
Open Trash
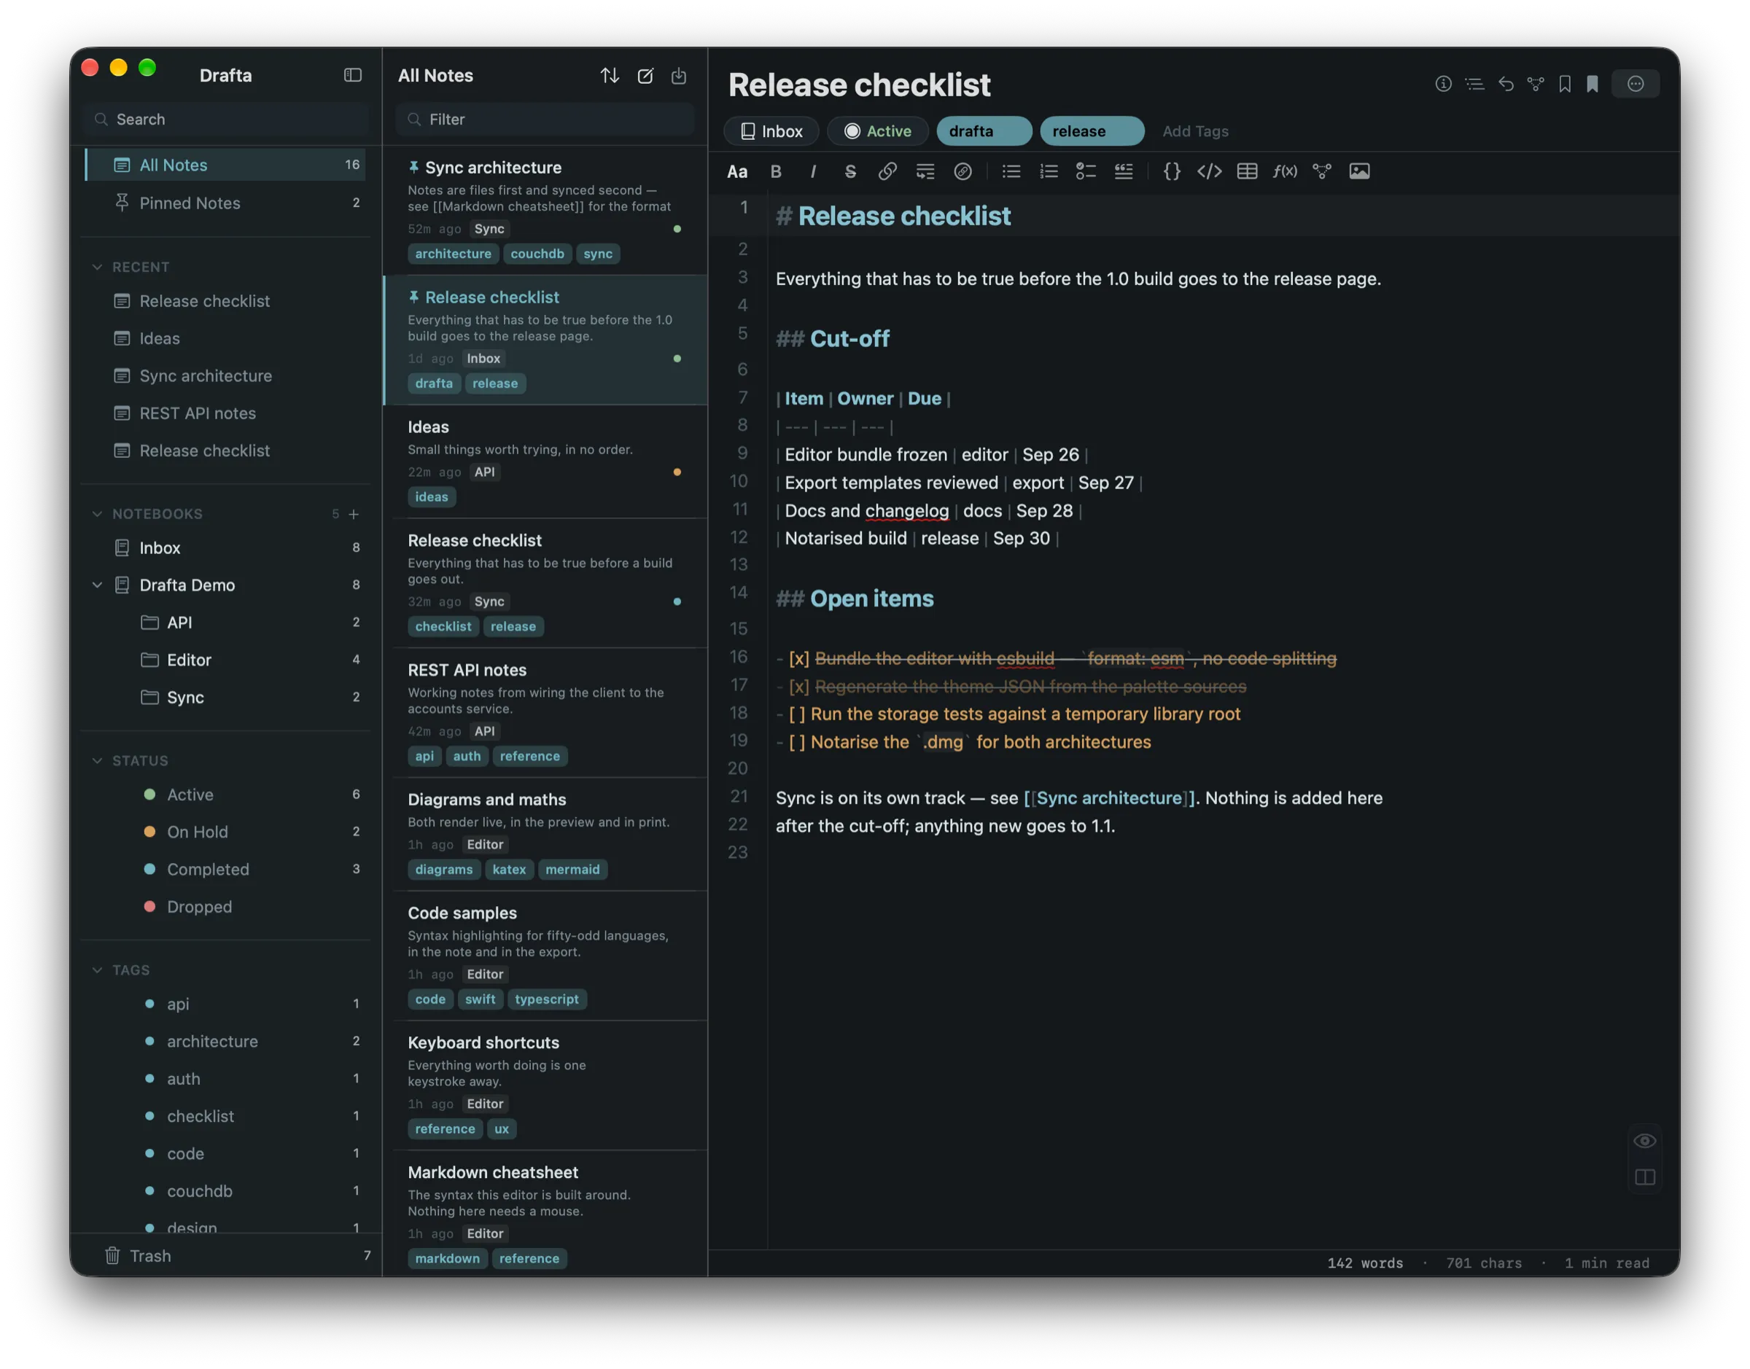[x=225, y=1256]
